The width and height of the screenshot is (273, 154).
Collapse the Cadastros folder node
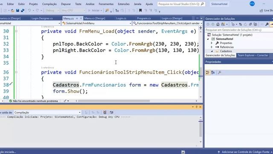tap(212, 51)
